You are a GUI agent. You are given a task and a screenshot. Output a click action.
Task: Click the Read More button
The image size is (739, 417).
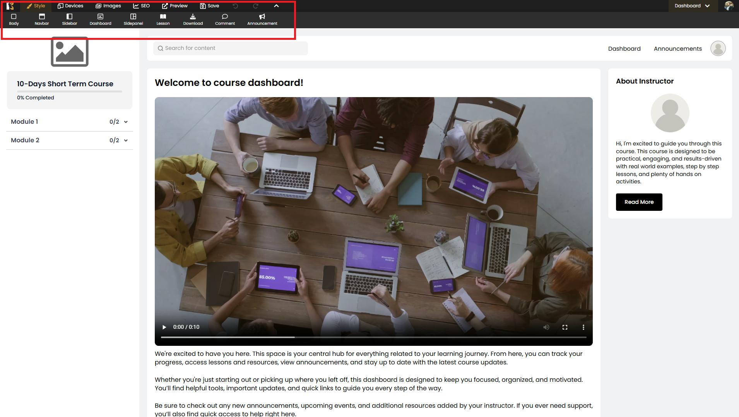[639, 202]
